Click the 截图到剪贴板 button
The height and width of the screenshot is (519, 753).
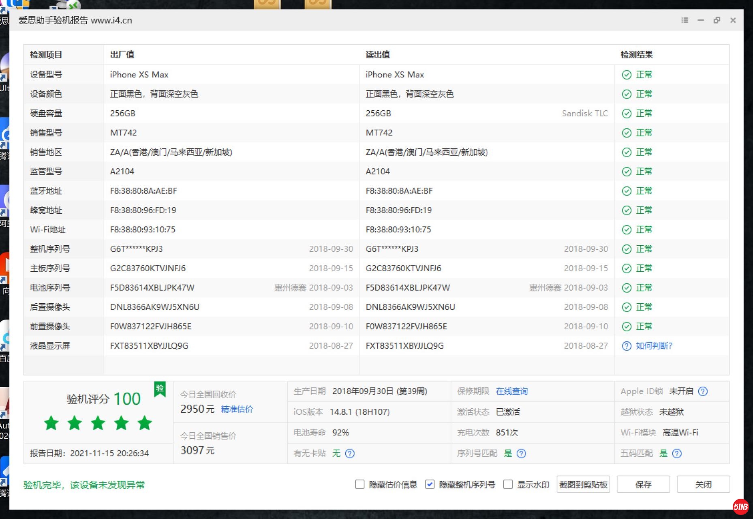pyautogui.click(x=583, y=485)
